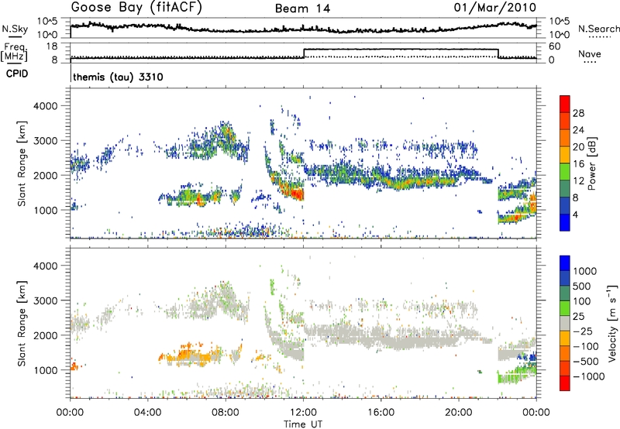Image resolution: width=620 pixels, height=429 pixels.
Task: Click the "1000" tick of the velocity panel
Action: pyautogui.click(x=47, y=370)
